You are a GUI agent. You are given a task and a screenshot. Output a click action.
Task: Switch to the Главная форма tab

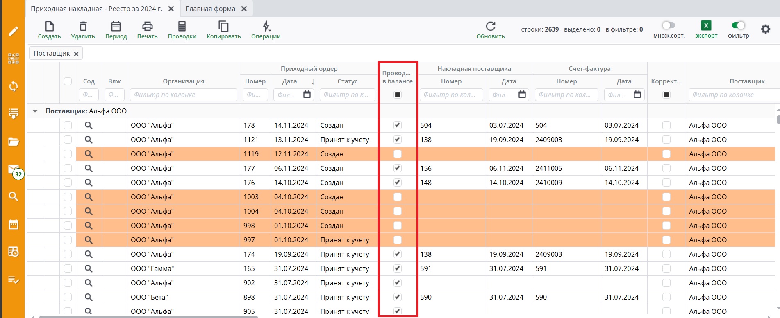[x=211, y=9]
